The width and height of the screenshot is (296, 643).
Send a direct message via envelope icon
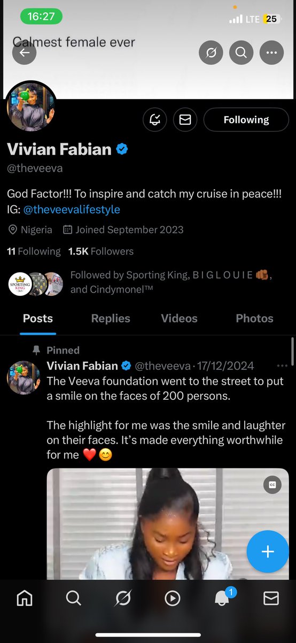(x=185, y=120)
